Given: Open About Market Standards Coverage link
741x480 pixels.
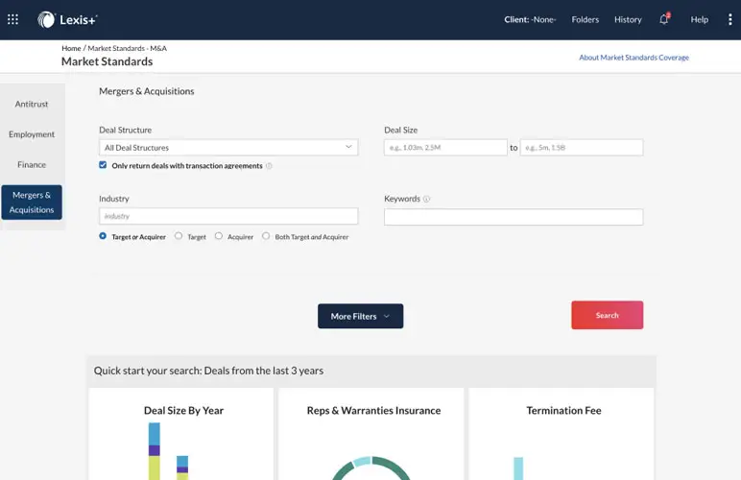Looking at the screenshot, I should click(x=633, y=58).
